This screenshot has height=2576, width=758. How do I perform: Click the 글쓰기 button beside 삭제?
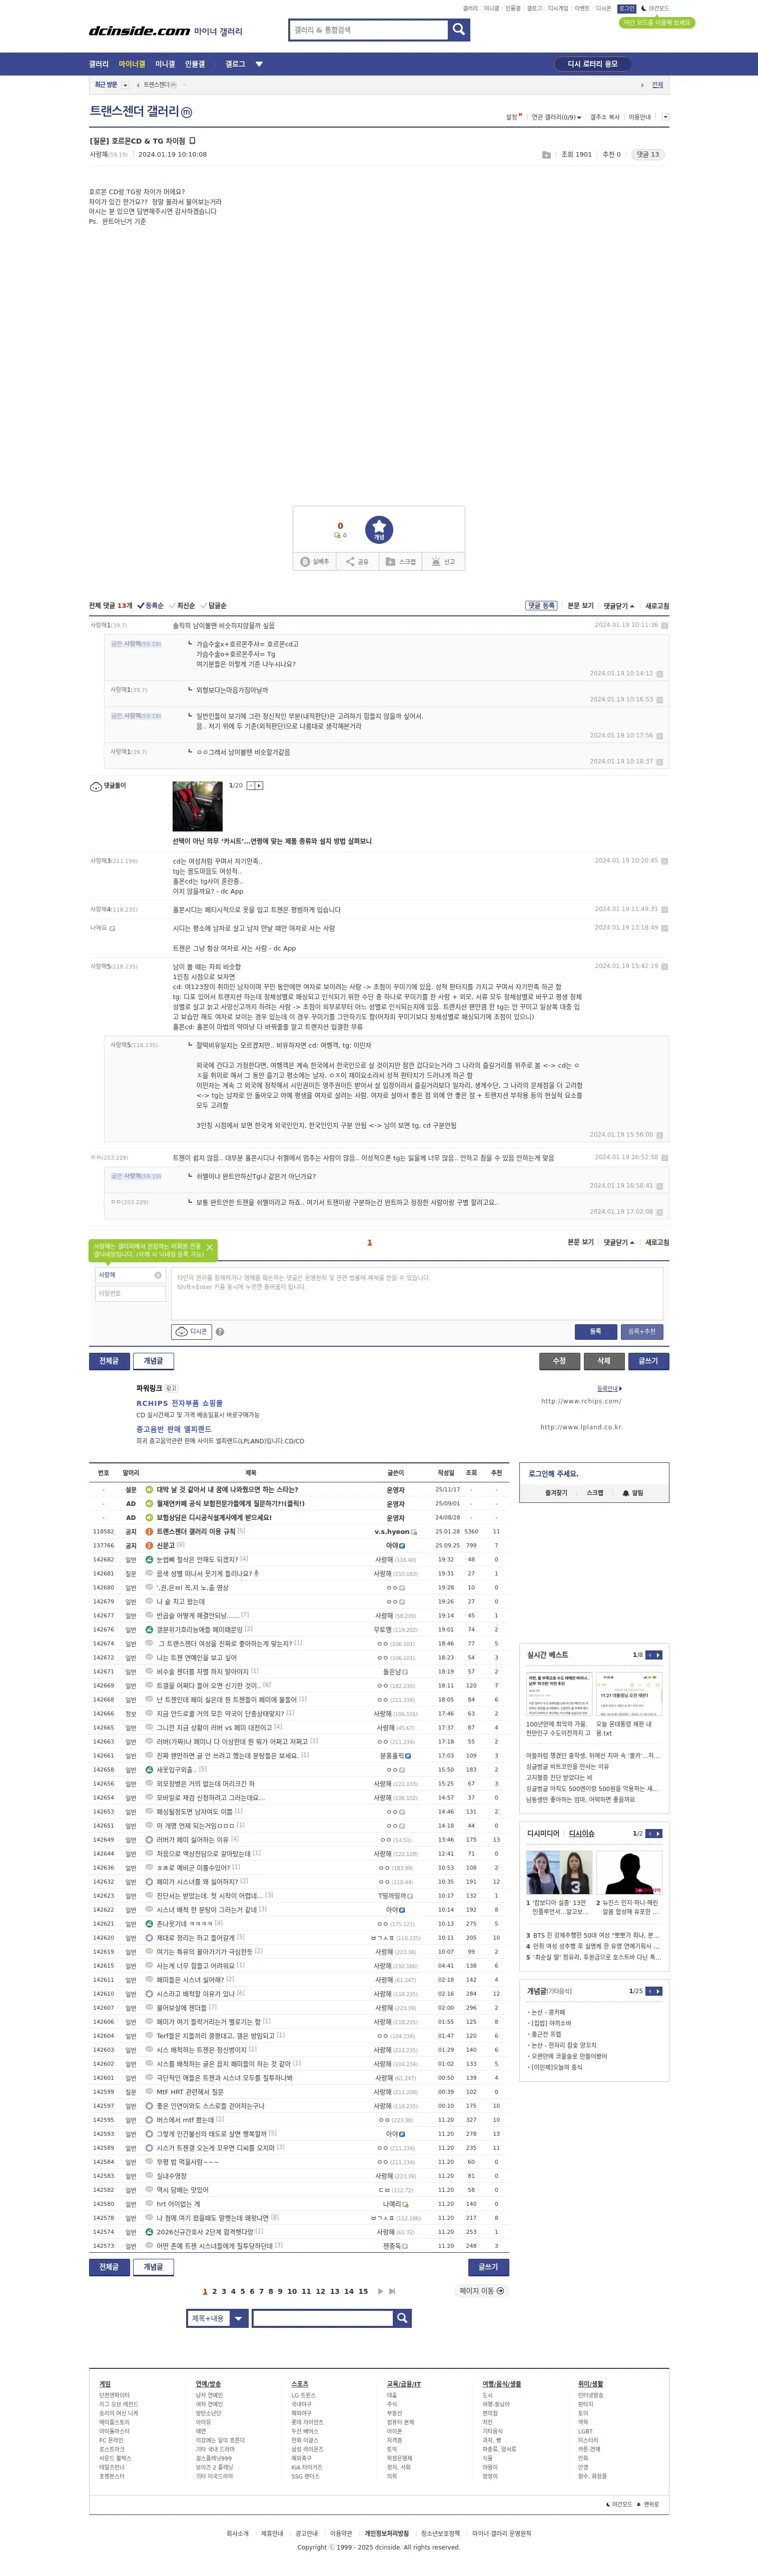tap(648, 1361)
